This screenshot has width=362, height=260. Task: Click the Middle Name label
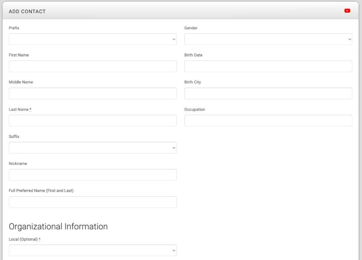pos(21,82)
